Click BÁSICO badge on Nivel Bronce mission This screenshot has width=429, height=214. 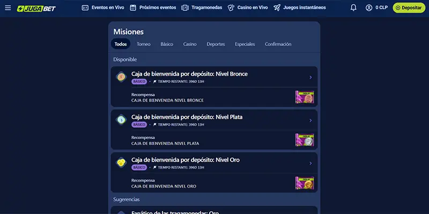139,82
